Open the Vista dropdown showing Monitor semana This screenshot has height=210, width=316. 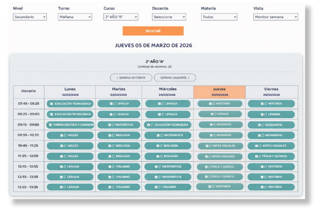[x=275, y=17]
